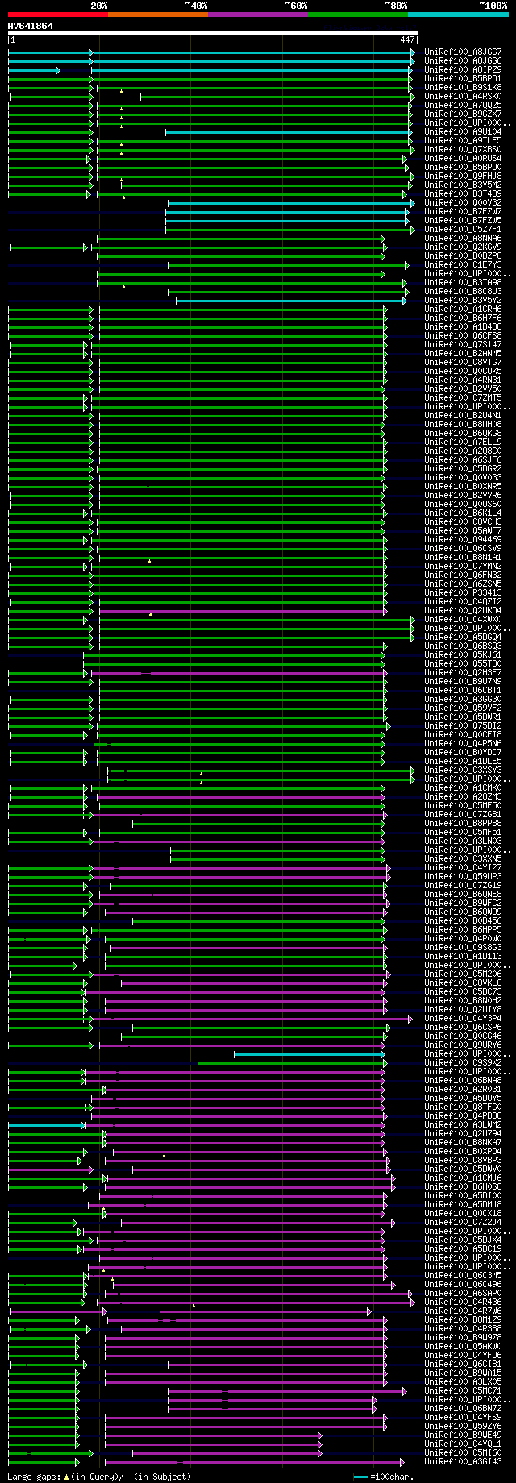Click the UniRef100_C5DJX4 label

tap(463, 1240)
